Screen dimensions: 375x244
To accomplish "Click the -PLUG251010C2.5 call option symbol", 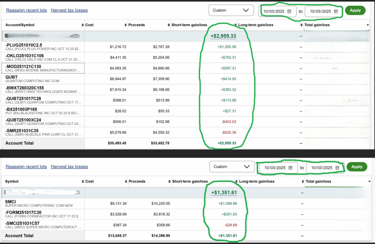I will point(24,45).
